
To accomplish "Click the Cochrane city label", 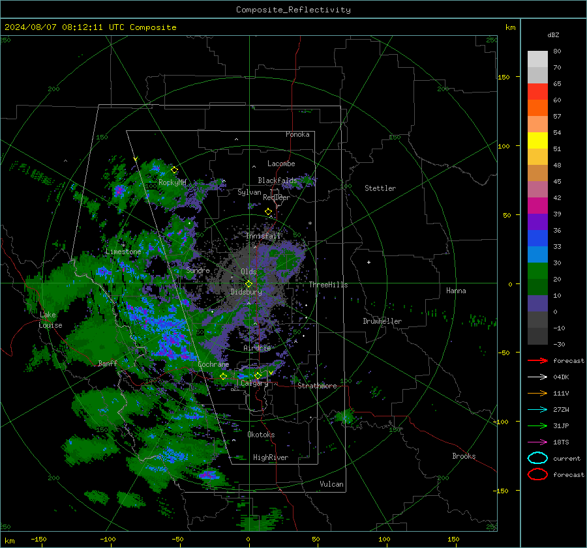I will [213, 364].
